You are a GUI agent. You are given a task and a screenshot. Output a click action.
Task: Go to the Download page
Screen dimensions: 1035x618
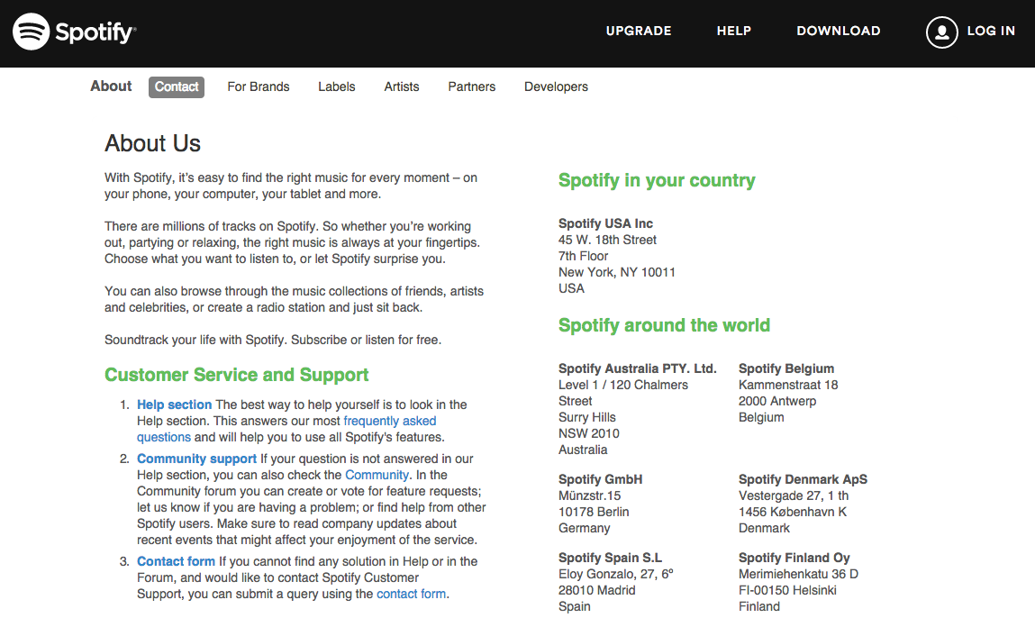(x=839, y=31)
